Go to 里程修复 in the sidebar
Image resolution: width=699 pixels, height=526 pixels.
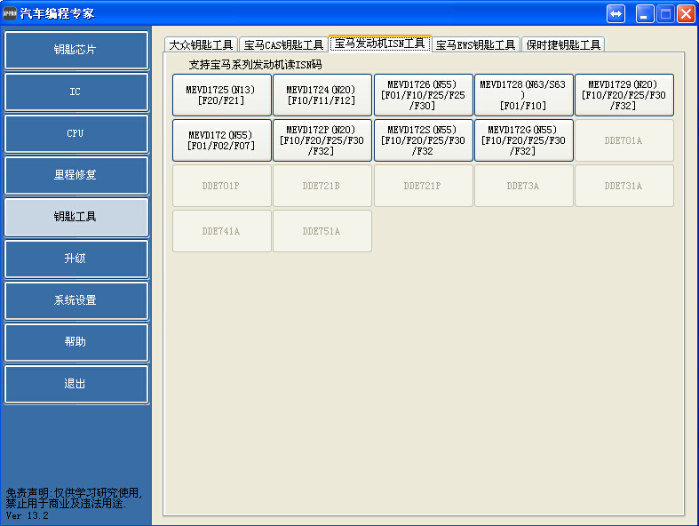pos(76,175)
